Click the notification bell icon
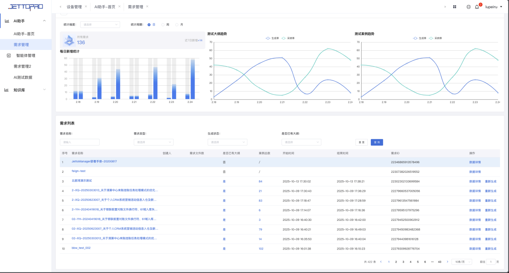Screen dimensions: 509x273 pos(477,7)
